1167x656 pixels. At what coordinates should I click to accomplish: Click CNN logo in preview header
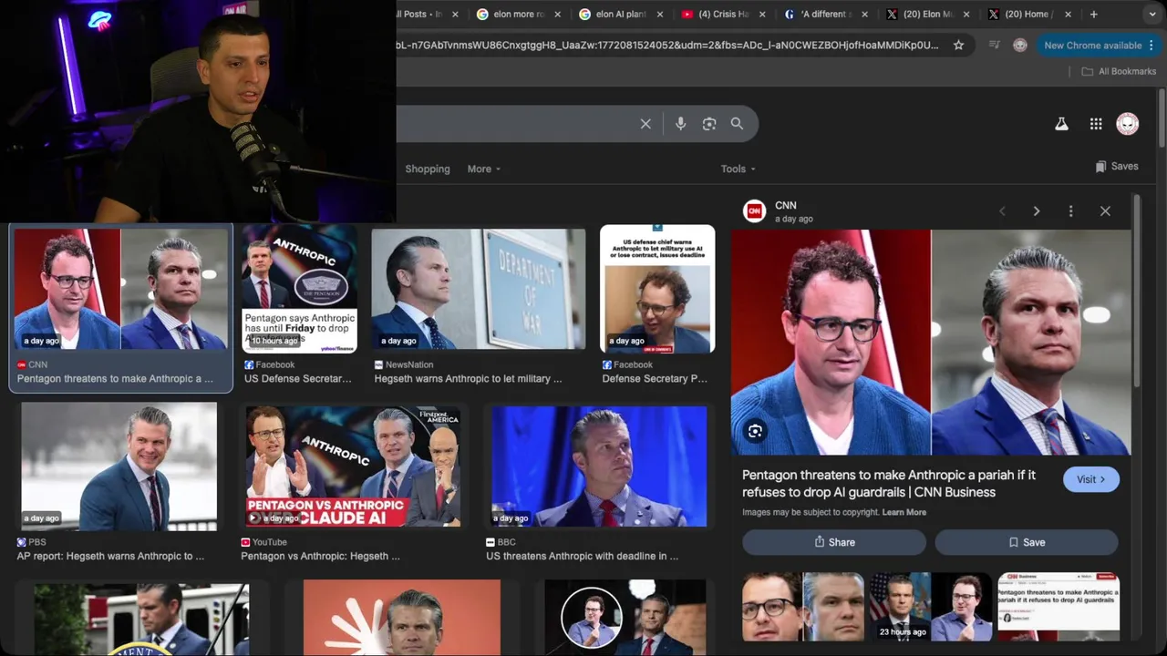[754, 211]
